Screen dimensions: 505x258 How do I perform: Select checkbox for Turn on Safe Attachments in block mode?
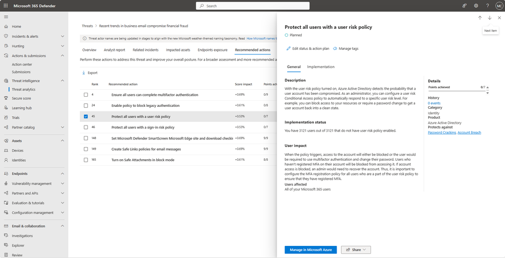pos(86,159)
